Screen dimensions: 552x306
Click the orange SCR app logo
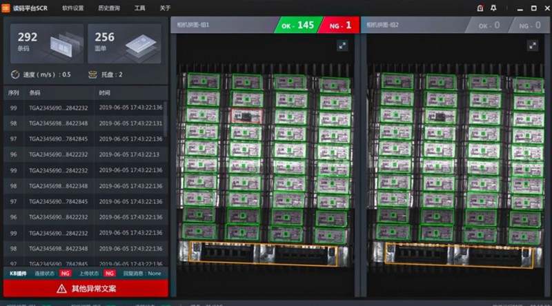6,8
